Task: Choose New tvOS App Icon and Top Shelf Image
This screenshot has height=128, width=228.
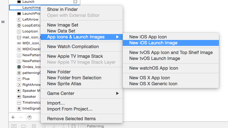Action: (171, 52)
